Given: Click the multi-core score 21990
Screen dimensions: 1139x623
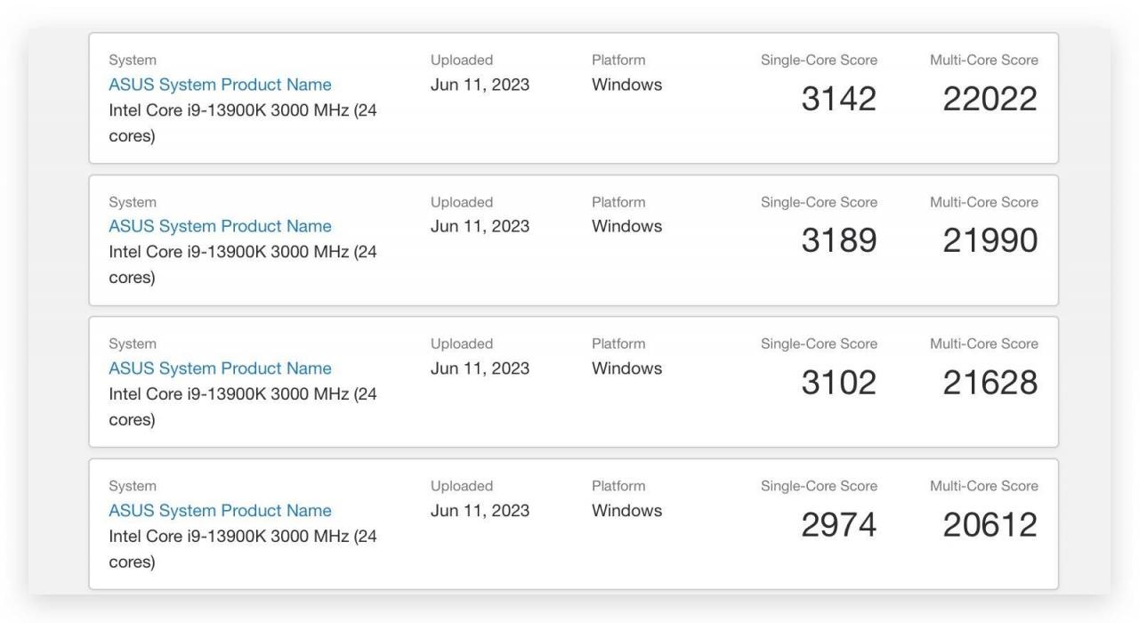Looking at the screenshot, I should [x=990, y=241].
